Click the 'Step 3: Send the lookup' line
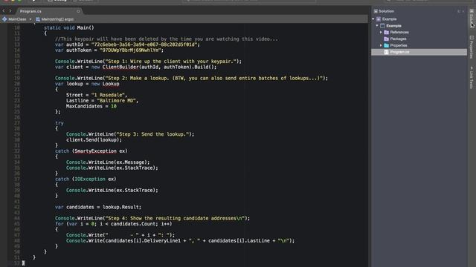This screenshot has height=267, width=476. click(x=130, y=134)
